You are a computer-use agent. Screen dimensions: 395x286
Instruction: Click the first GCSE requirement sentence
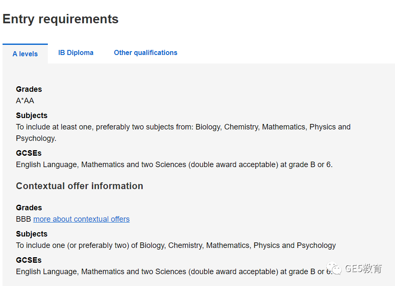(174, 165)
